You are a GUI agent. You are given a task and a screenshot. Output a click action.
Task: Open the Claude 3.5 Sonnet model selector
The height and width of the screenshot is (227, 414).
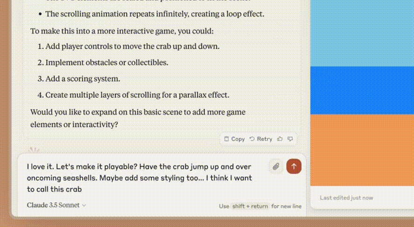[x=57, y=205]
